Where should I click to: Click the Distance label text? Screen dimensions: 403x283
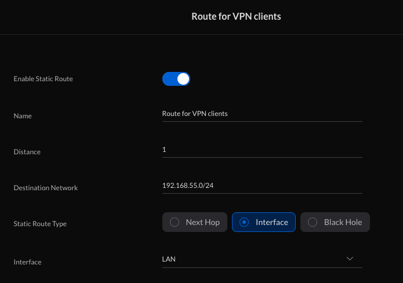pos(27,152)
